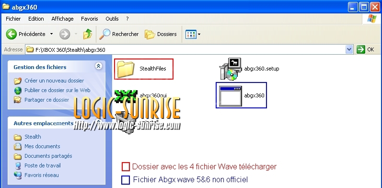
Task: Expand the address bar dropdown
Action: pyautogui.click(x=349, y=49)
